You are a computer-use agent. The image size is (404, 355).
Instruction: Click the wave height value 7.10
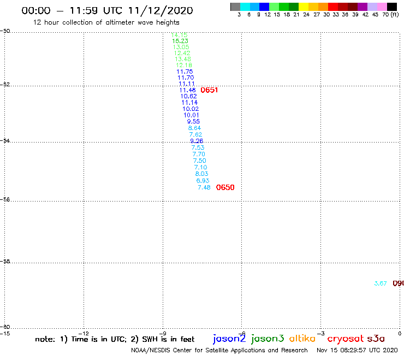click(x=201, y=167)
